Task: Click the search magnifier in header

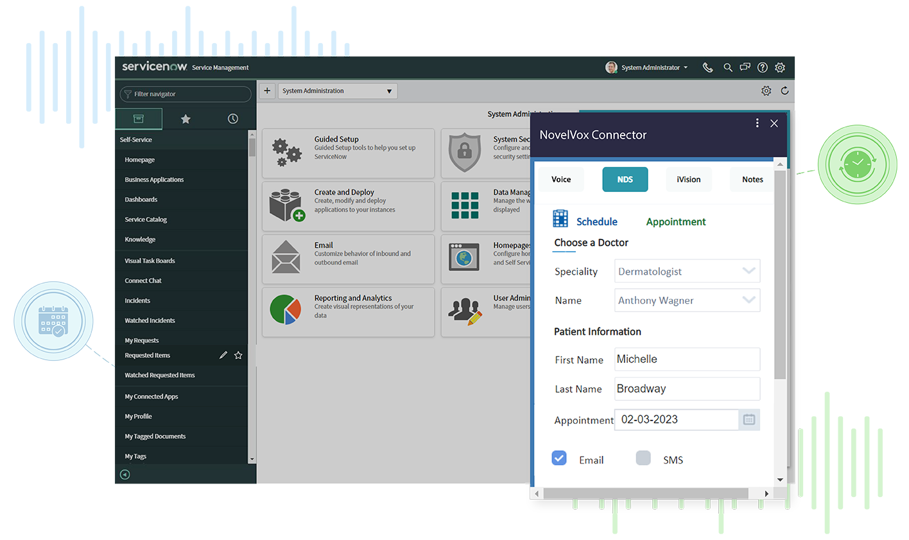Action: [x=727, y=67]
